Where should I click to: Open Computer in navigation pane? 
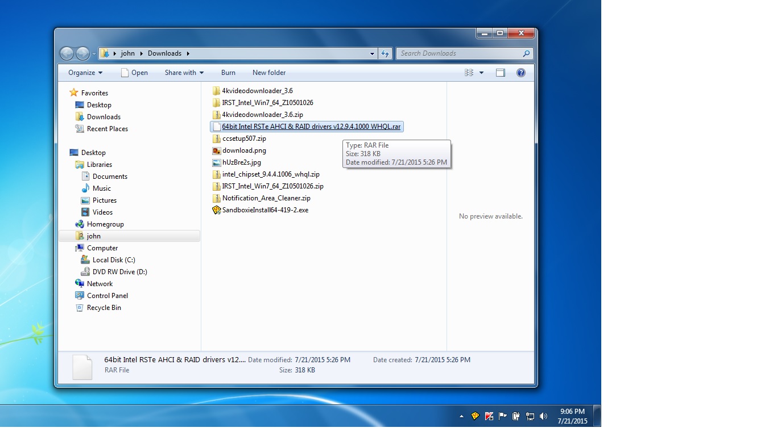click(x=102, y=248)
